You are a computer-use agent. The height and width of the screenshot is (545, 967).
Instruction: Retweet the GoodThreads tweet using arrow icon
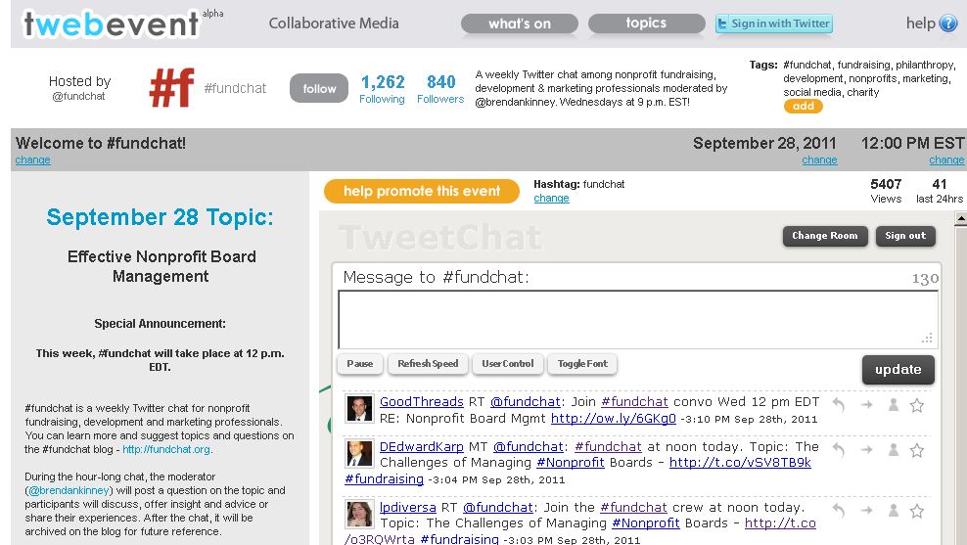coord(866,404)
